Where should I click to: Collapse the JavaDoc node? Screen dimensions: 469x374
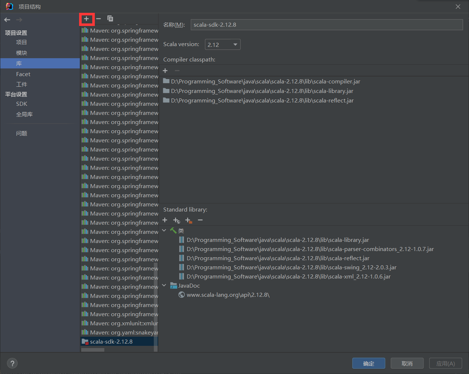(164, 285)
